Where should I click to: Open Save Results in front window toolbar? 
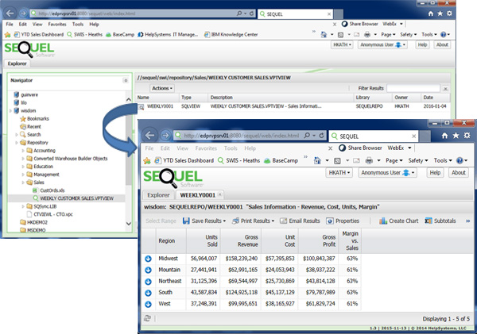pyautogui.click(x=204, y=221)
